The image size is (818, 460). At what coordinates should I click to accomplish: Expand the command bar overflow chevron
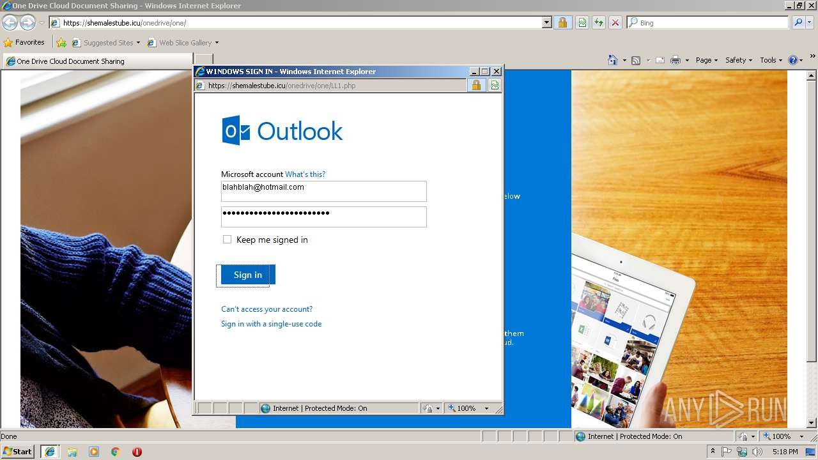812,56
